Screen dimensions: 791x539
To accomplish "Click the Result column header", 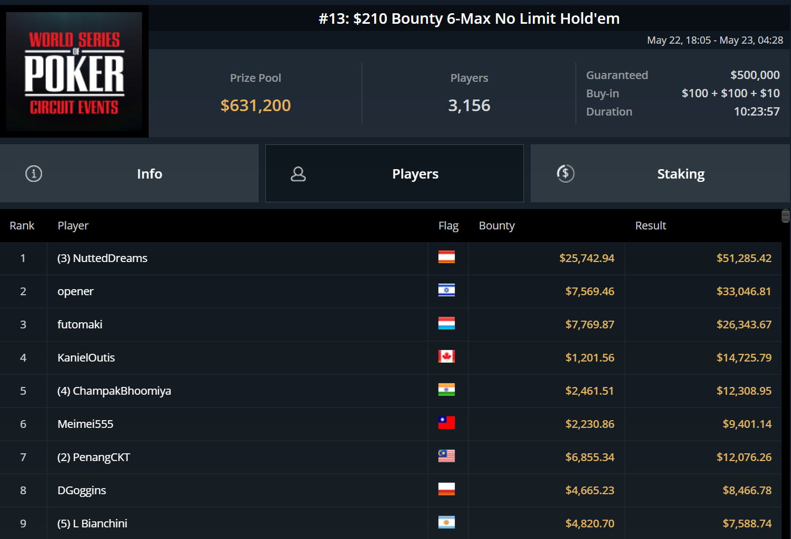I will click(x=651, y=226).
